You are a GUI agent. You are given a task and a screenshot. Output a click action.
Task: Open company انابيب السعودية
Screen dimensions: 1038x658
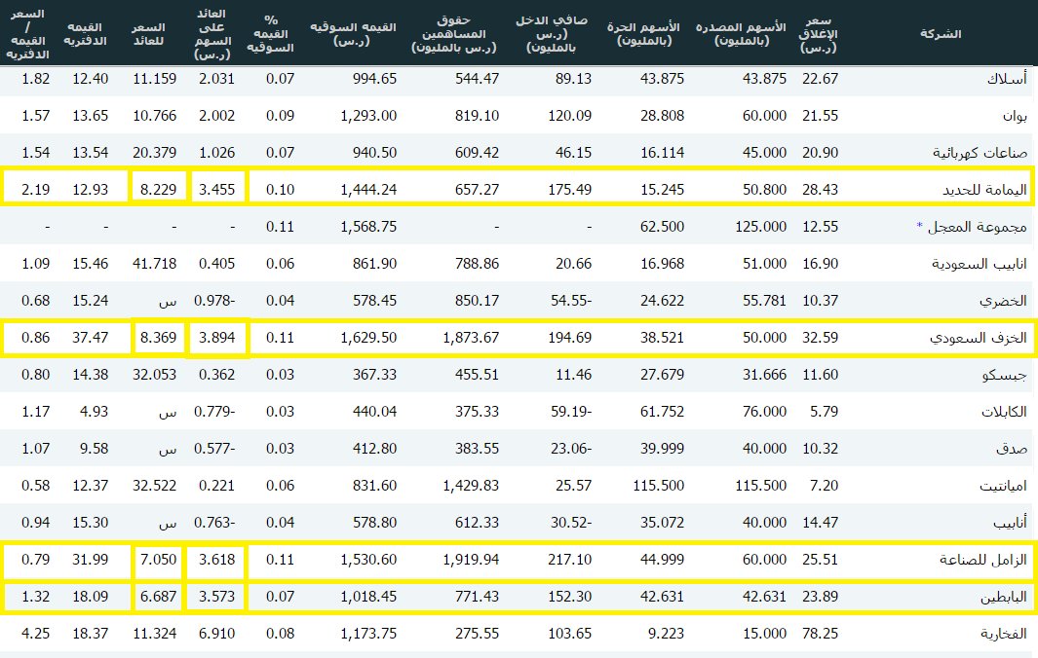[980, 264]
